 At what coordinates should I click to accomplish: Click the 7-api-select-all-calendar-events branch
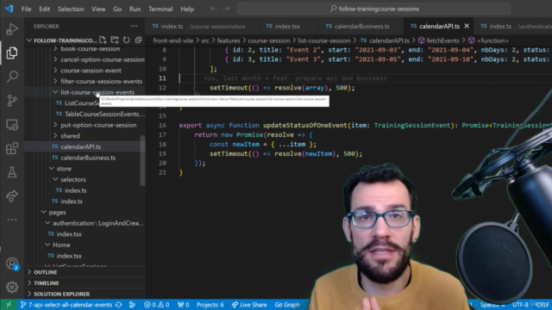pos(66,305)
